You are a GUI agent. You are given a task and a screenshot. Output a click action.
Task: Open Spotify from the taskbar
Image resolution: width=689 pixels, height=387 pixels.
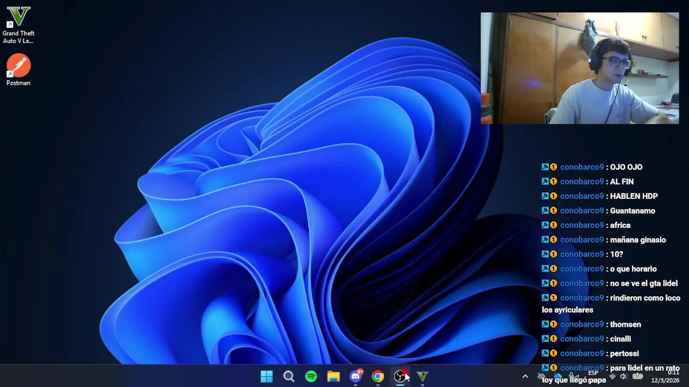pyautogui.click(x=311, y=377)
